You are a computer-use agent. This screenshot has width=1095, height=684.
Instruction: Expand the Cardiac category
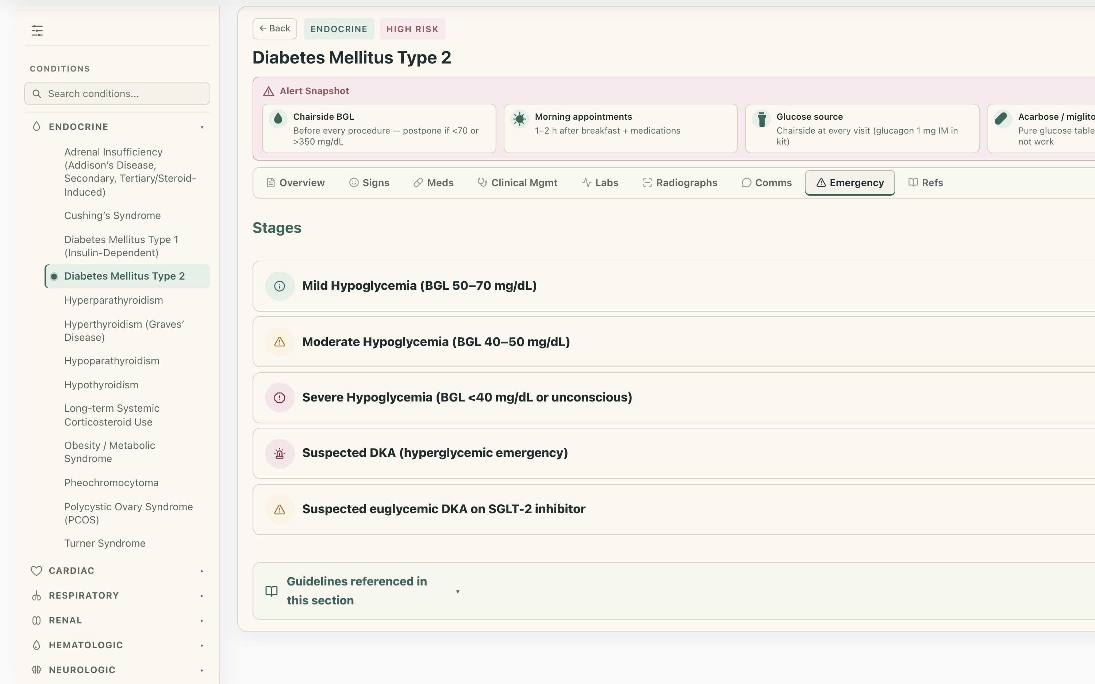(x=117, y=571)
